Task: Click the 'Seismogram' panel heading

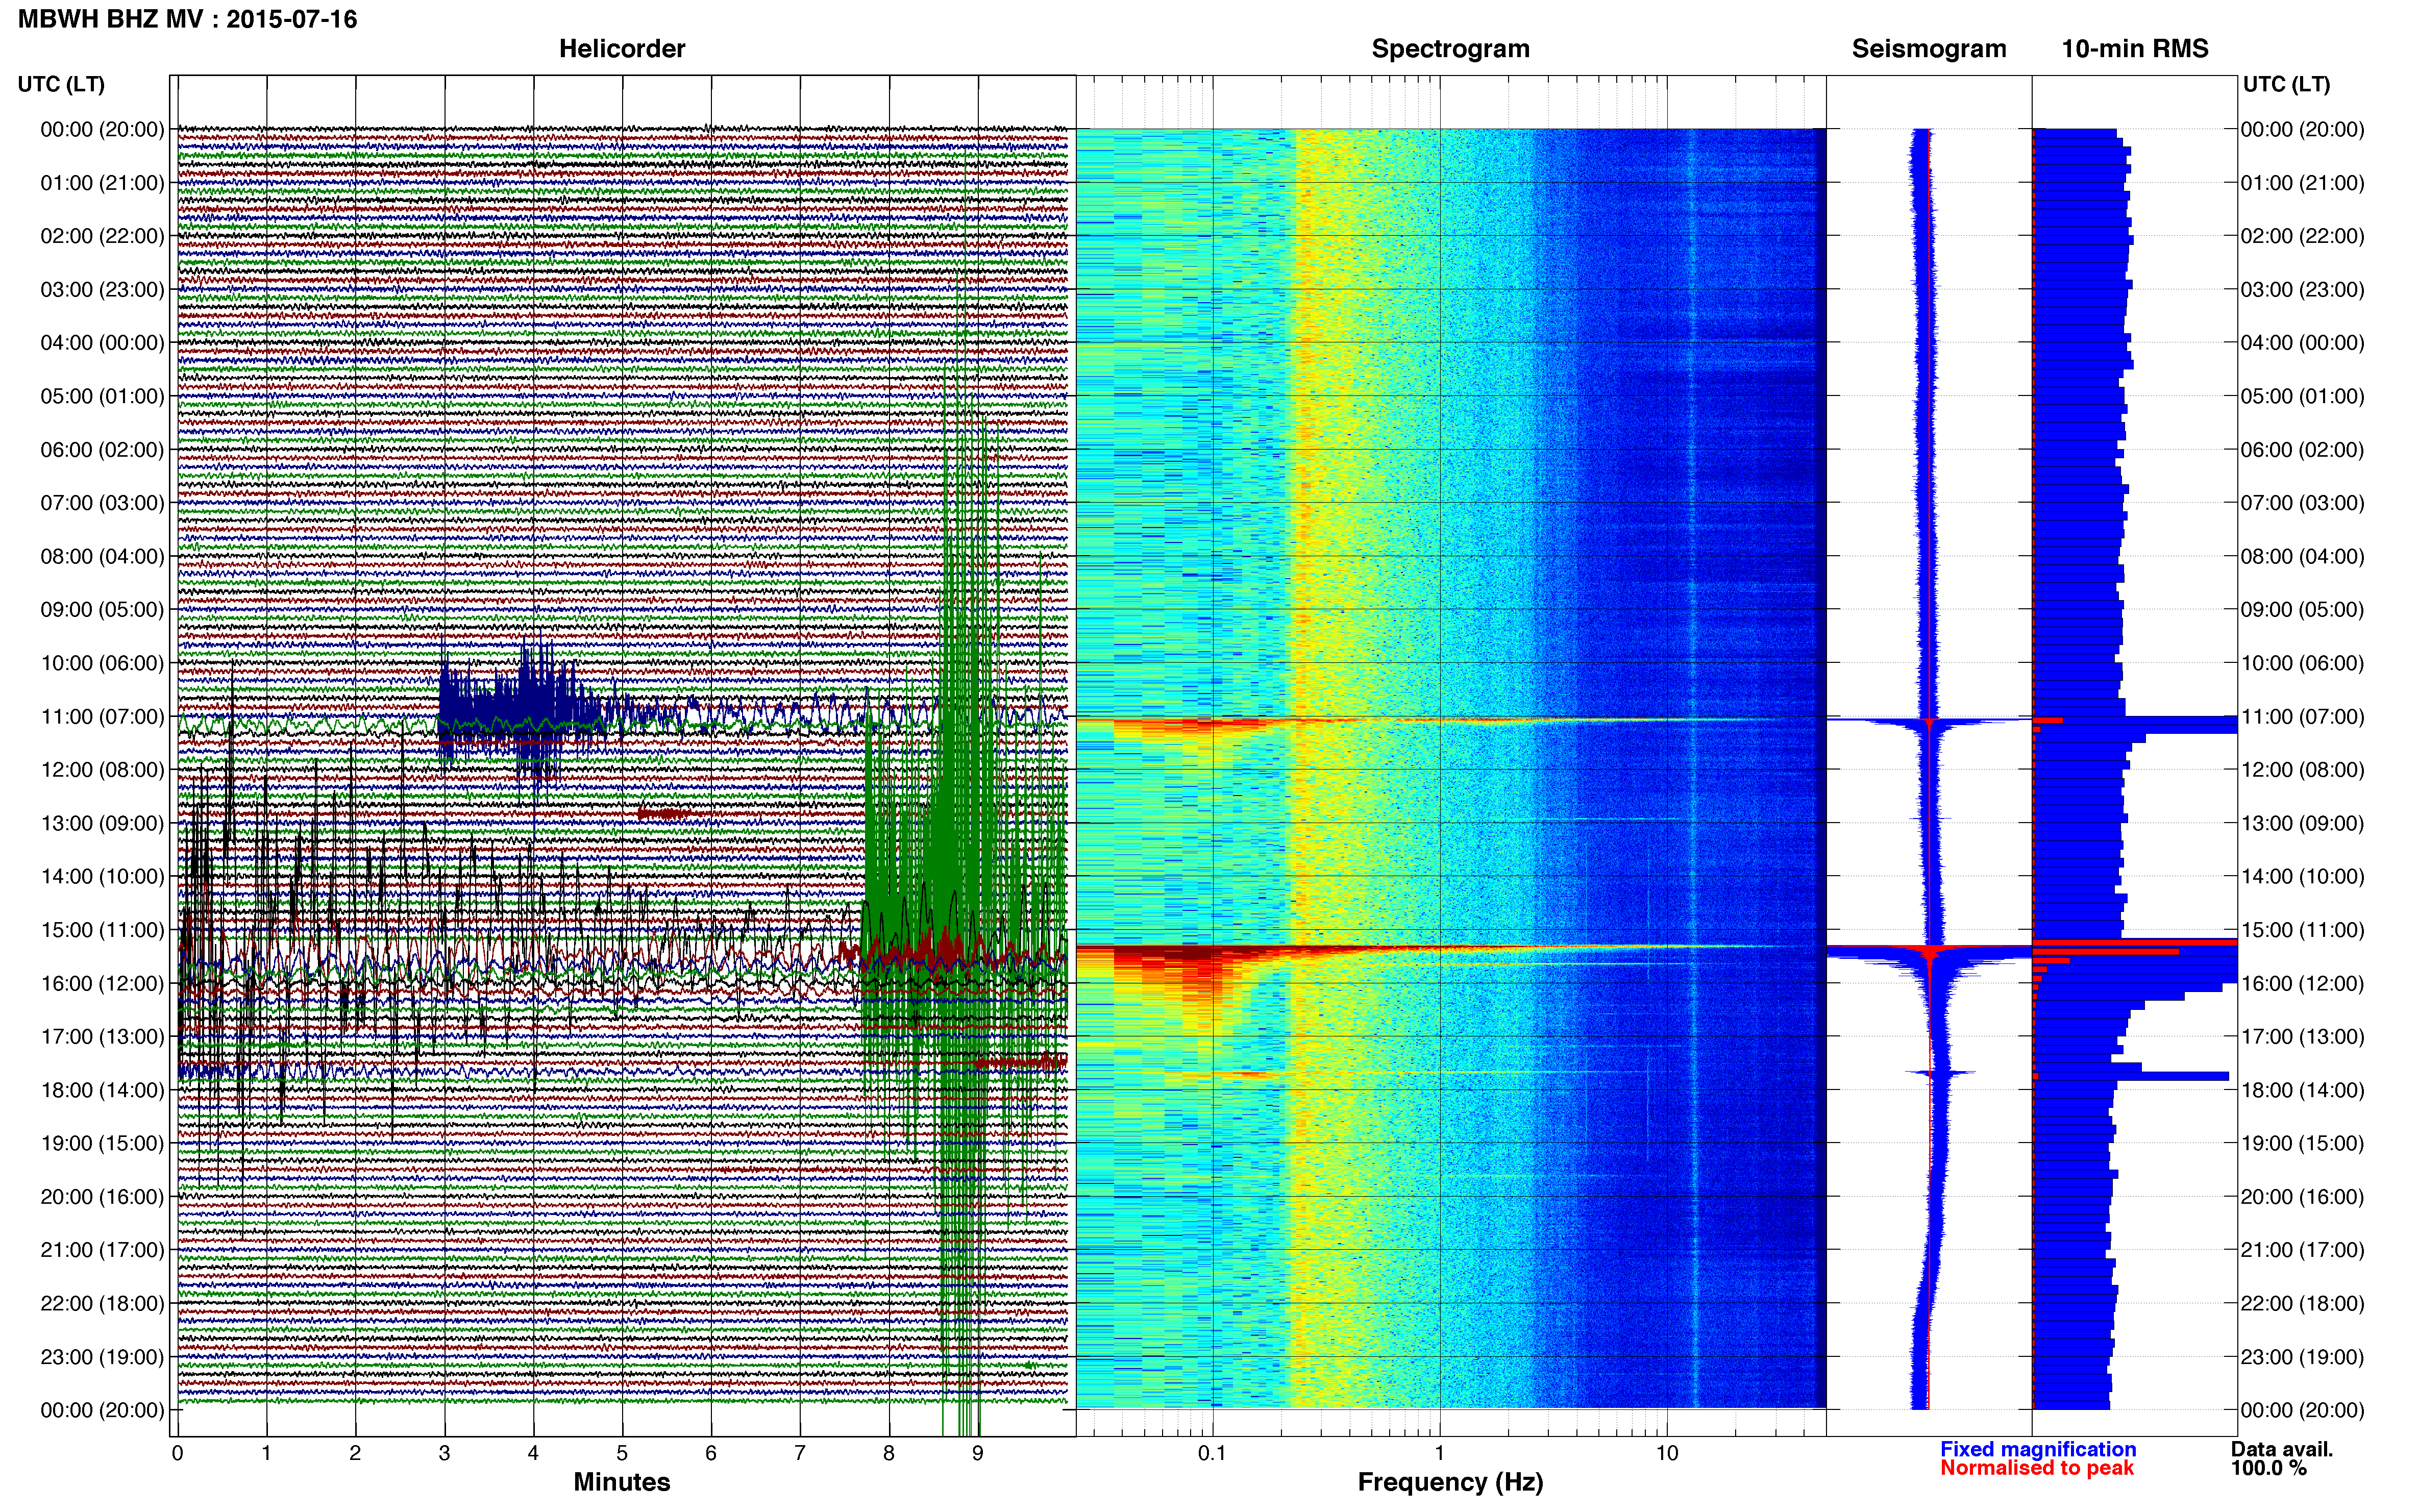Action: 1929,49
